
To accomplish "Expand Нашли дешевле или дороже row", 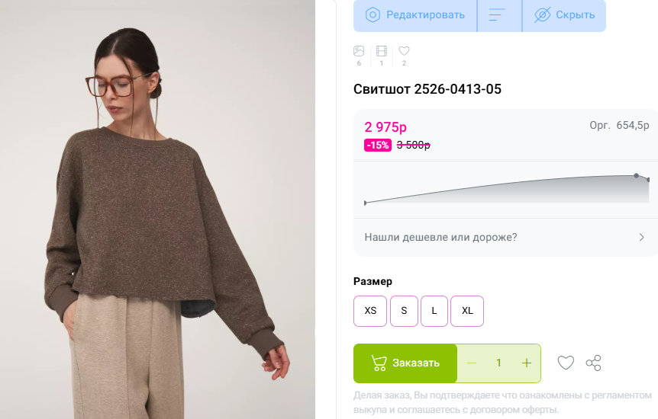I will coord(505,237).
